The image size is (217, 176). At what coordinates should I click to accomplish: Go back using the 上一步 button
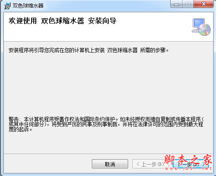pyautogui.click(x=148, y=164)
